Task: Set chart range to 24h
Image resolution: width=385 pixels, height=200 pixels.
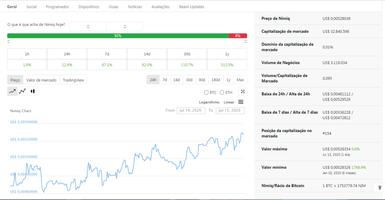Action: pos(153,80)
